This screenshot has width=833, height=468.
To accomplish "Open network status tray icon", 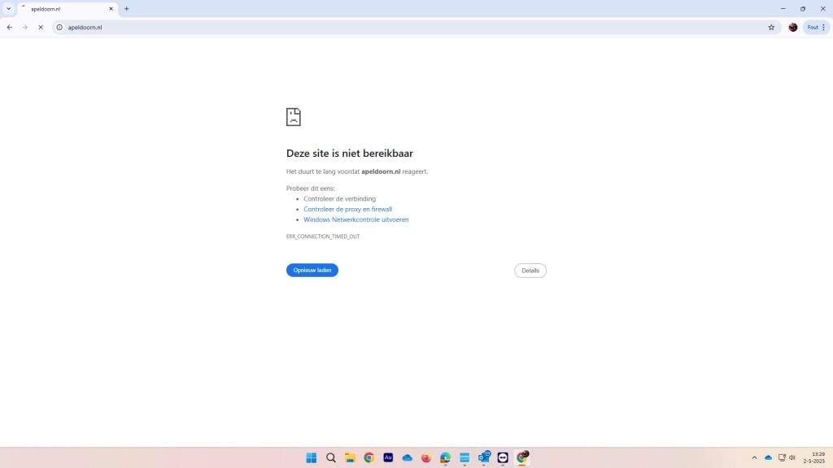I will point(782,457).
